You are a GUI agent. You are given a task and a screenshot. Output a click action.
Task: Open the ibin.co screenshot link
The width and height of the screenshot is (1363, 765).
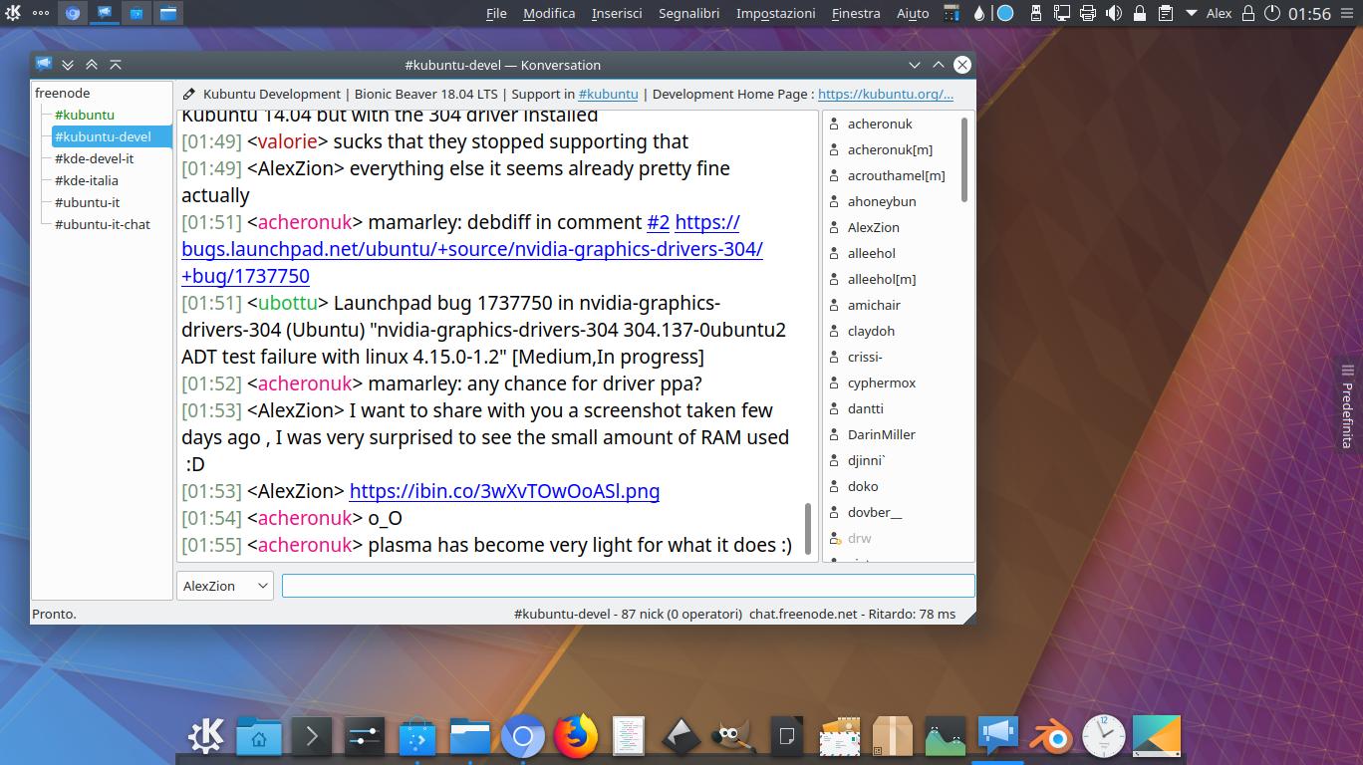click(x=504, y=491)
